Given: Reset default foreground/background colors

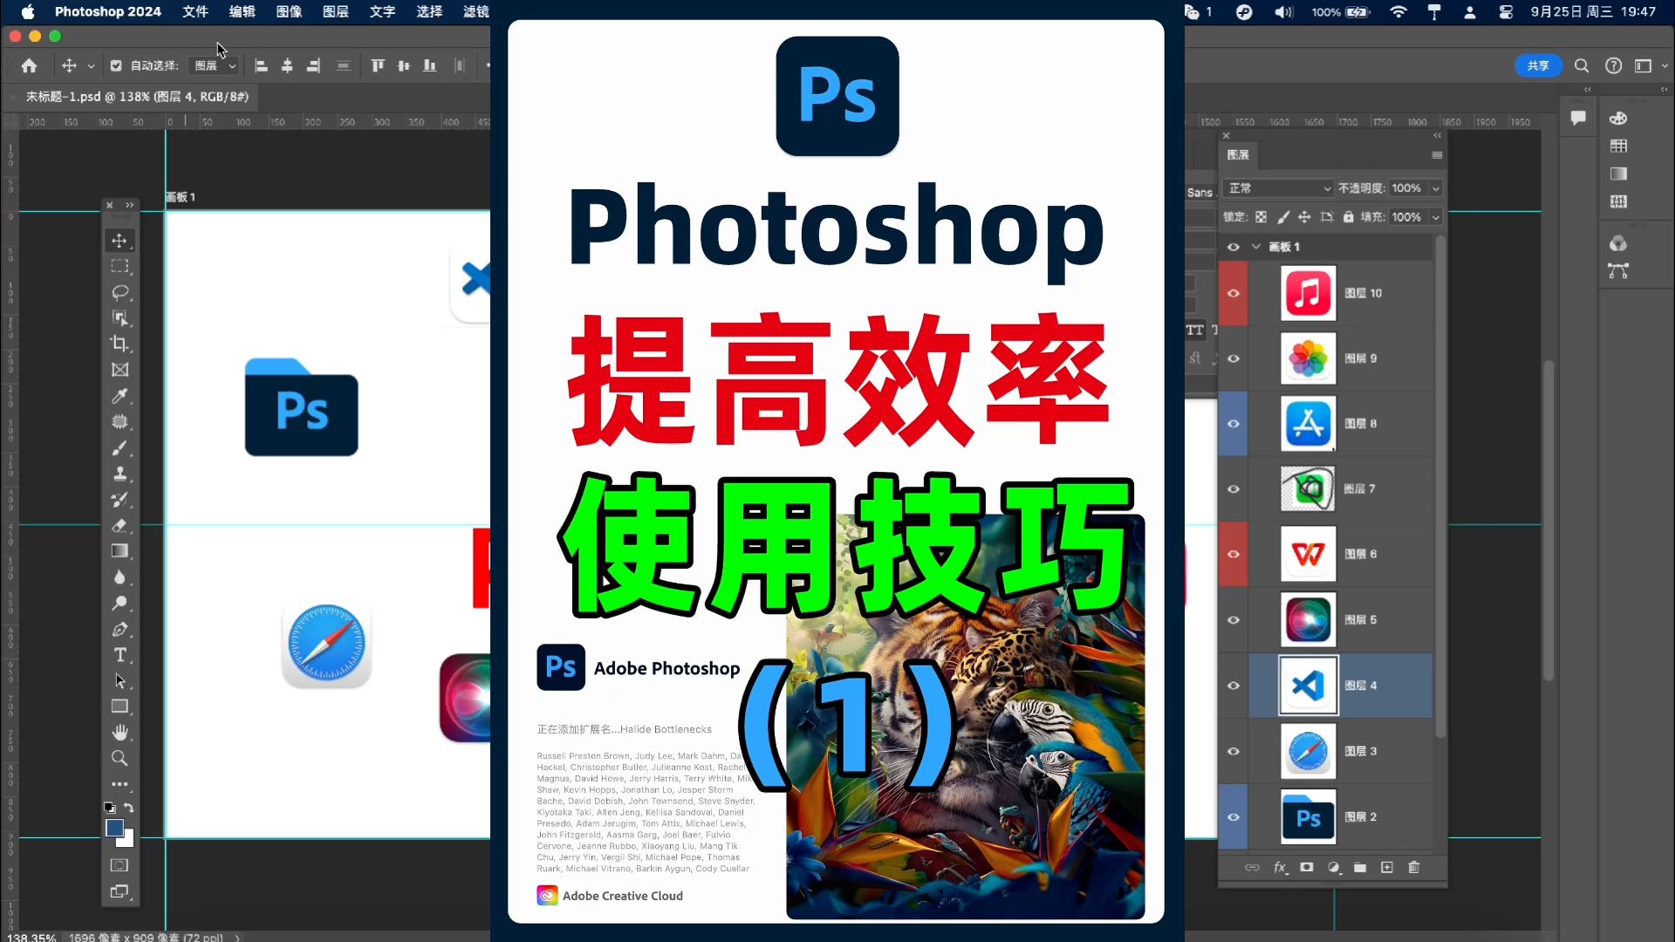Looking at the screenshot, I should pos(110,808).
